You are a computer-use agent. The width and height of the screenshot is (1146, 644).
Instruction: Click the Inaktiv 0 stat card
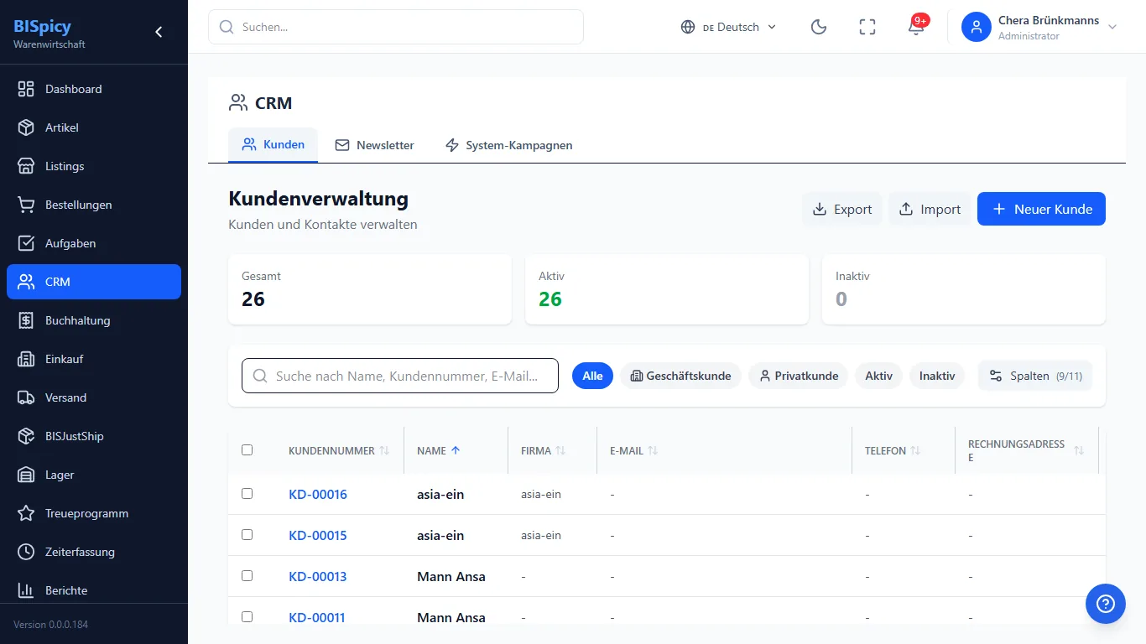click(964, 289)
